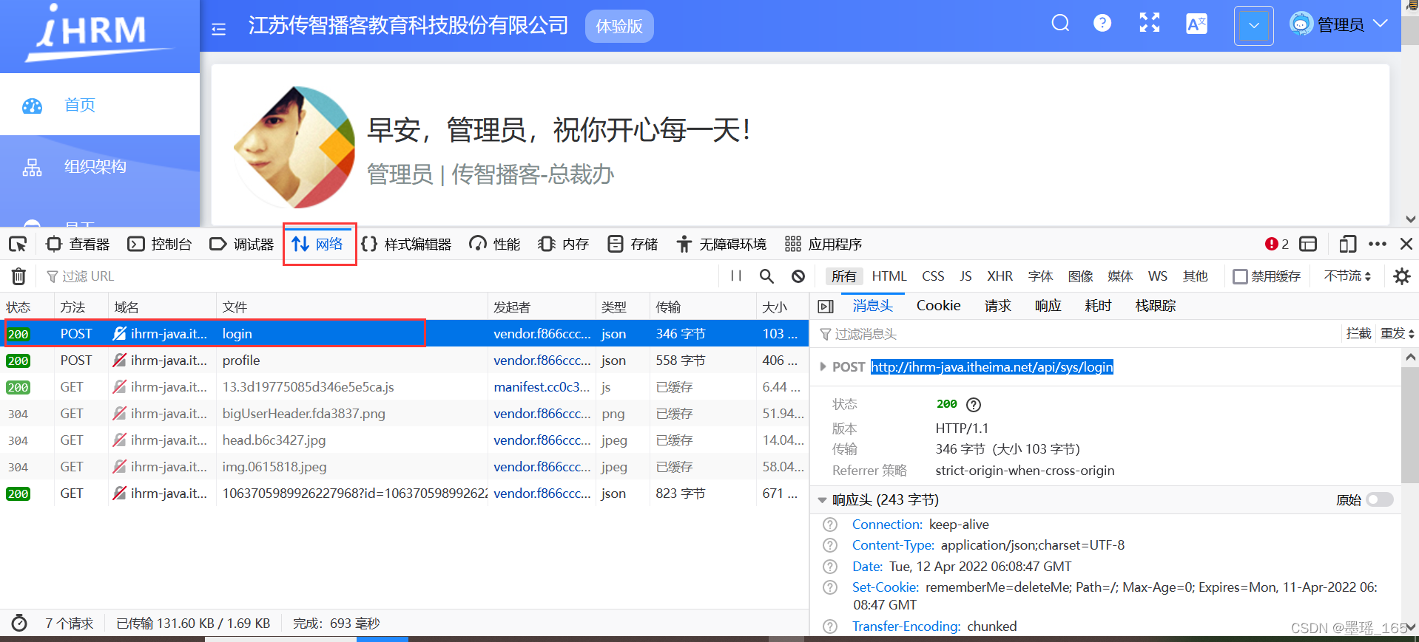The width and height of the screenshot is (1419, 642).
Task: Open the 应用程序 tab
Action: 823,244
